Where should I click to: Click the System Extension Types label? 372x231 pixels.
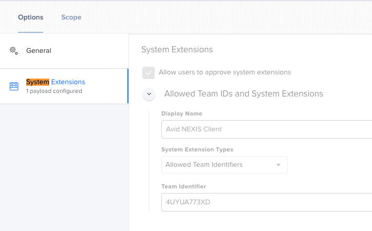[x=197, y=150]
